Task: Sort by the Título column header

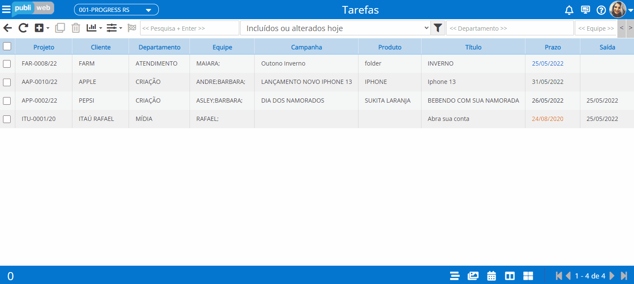Action: coord(473,47)
